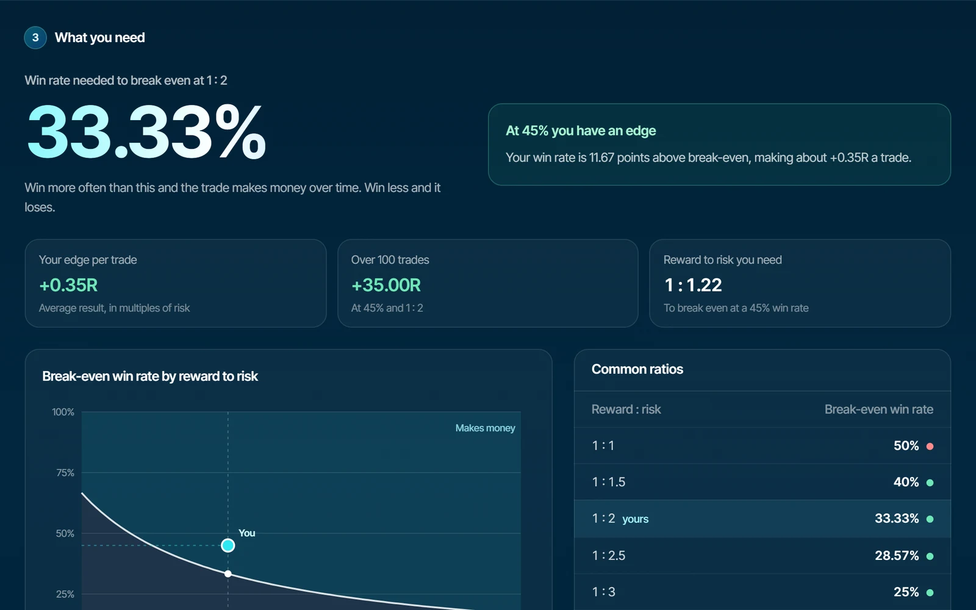The width and height of the screenshot is (976, 610).
Task: Click "Average result, in multiples of risk"
Action: [114, 308]
